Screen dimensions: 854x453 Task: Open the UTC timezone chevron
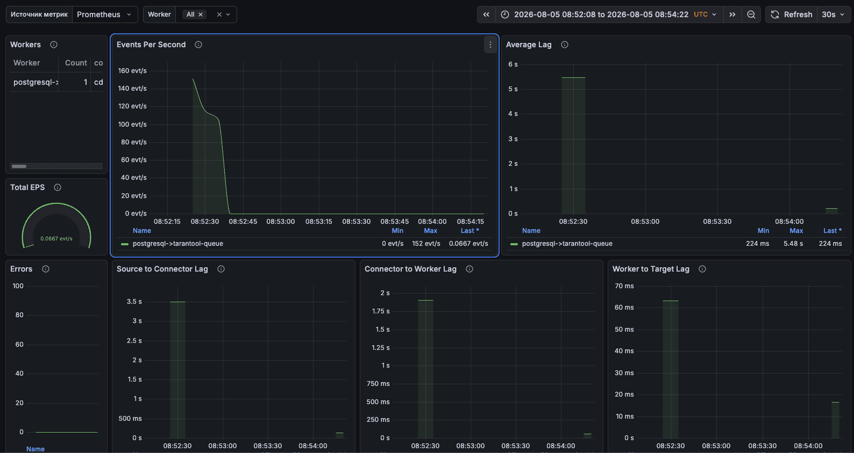pyautogui.click(x=714, y=14)
